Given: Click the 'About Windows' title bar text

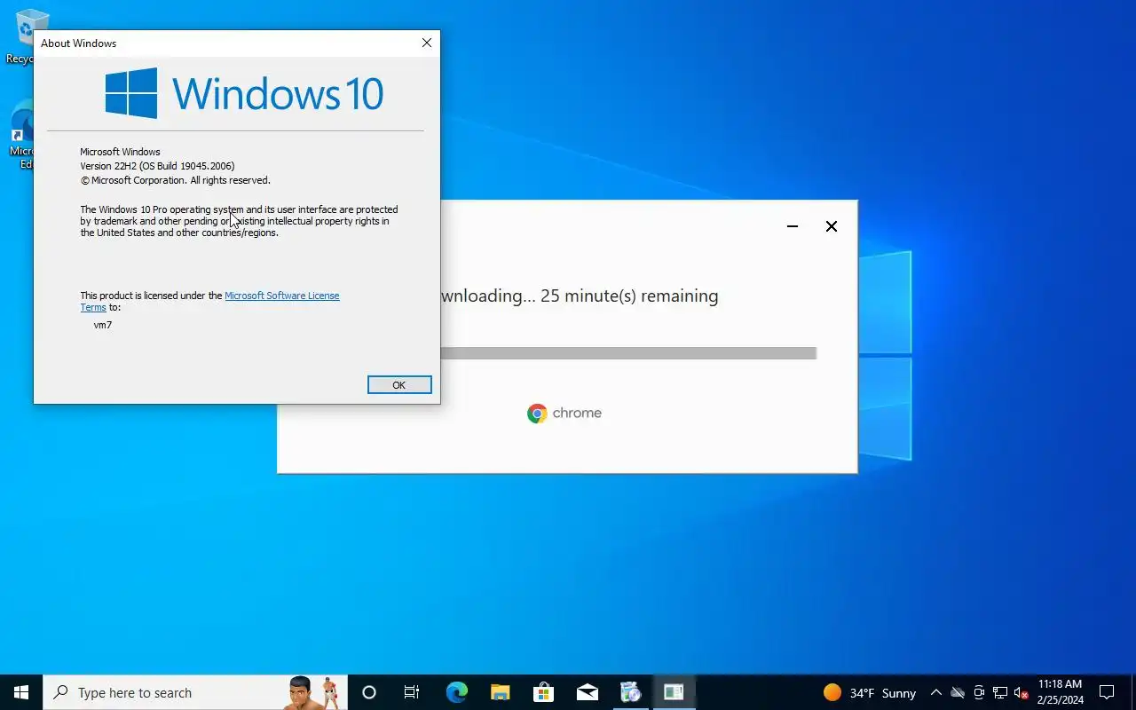Looking at the screenshot, I should point(78,43).
